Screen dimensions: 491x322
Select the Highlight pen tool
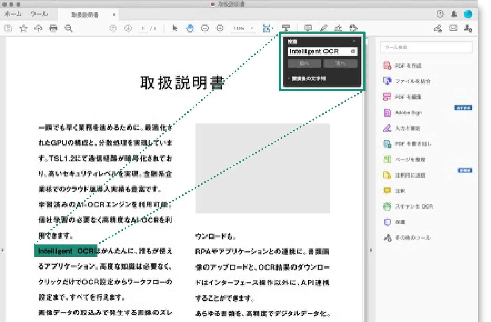click(x=323, y=28)
